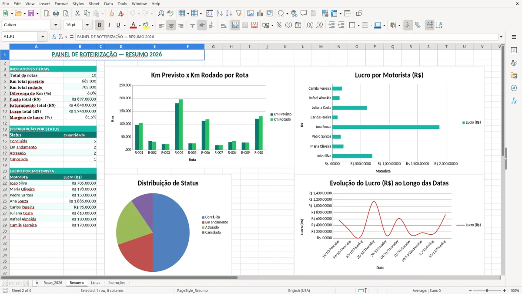Open sidebar Styles deck icon
The width and height of the screenshot is (522, 294).
pyautogui.click(x=514, y=63)
